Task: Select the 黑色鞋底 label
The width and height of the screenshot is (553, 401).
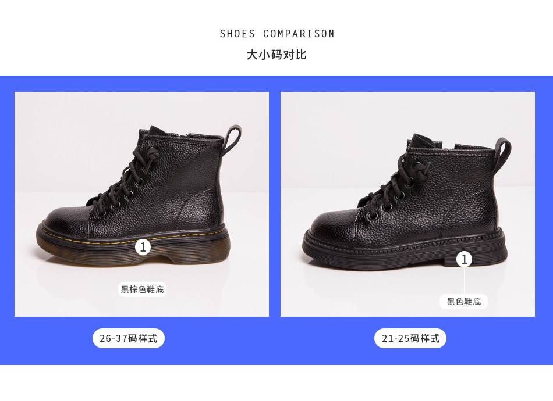Action: 464,301
